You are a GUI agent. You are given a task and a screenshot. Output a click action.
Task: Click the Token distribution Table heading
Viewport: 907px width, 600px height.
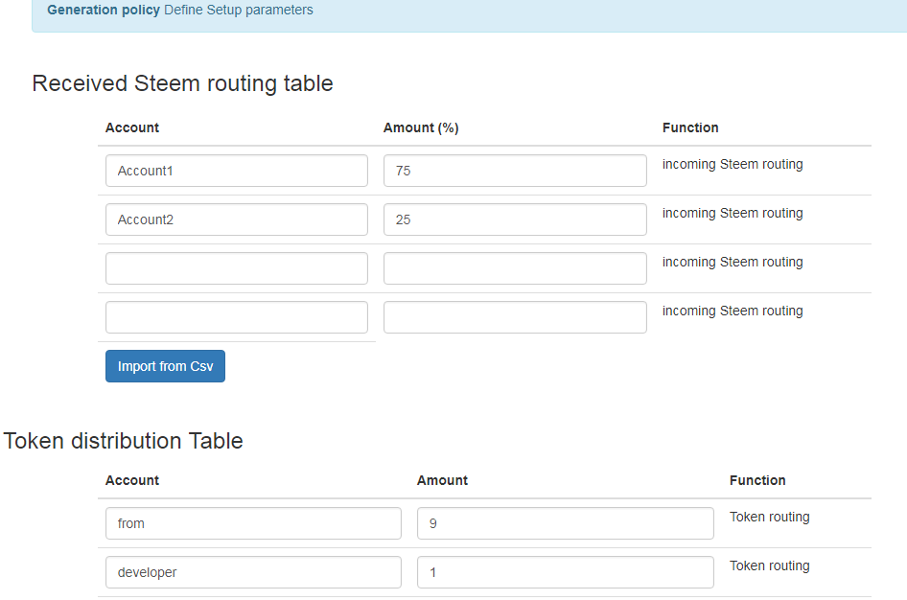124,441
